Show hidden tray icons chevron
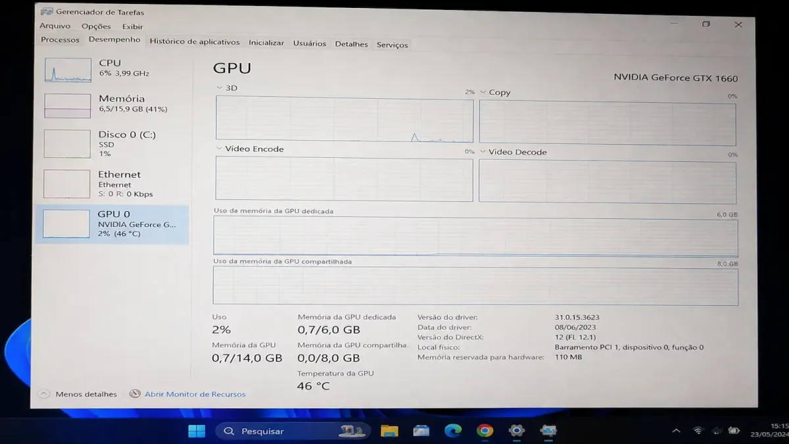The image size is (789, 444). coord(676,431)
